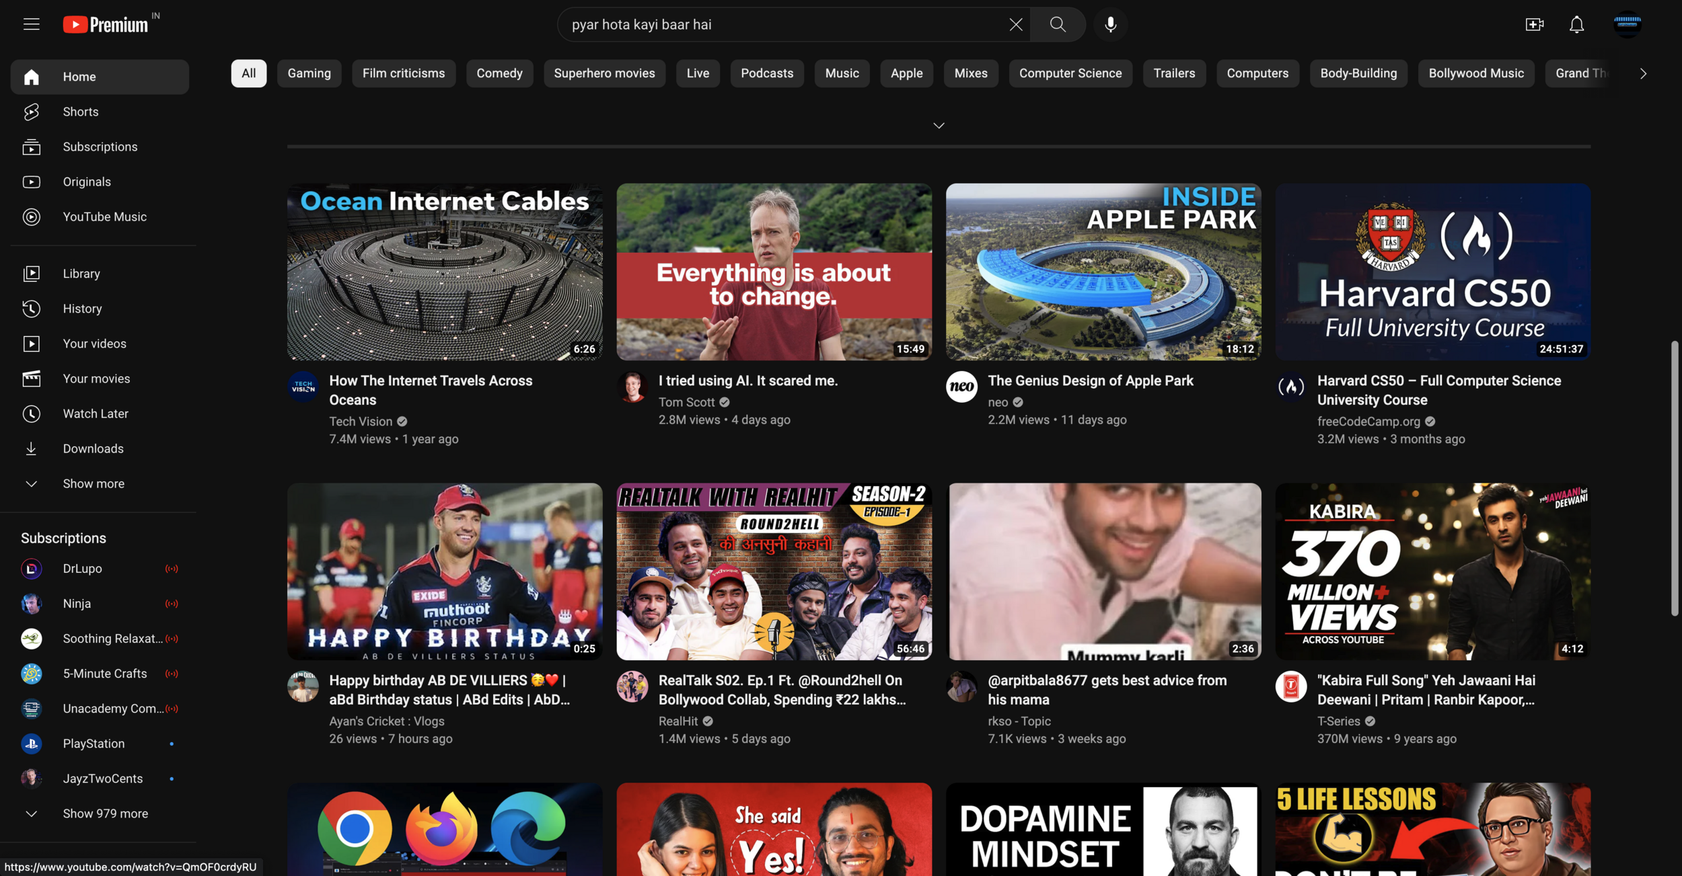Open Shorts from the sidebar
Image resolution: width=1682 pixels, height=876 pixels.
coord(80,112)
